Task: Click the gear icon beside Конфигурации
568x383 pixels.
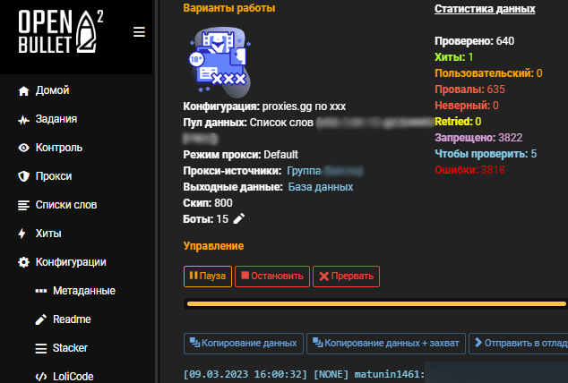Action: tap(23, 262)
